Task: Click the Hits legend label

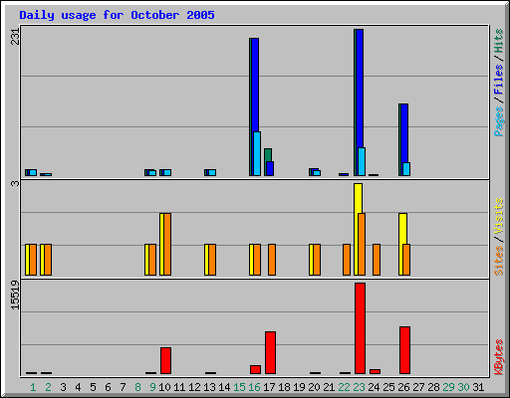Action: [x=499, y=41]
